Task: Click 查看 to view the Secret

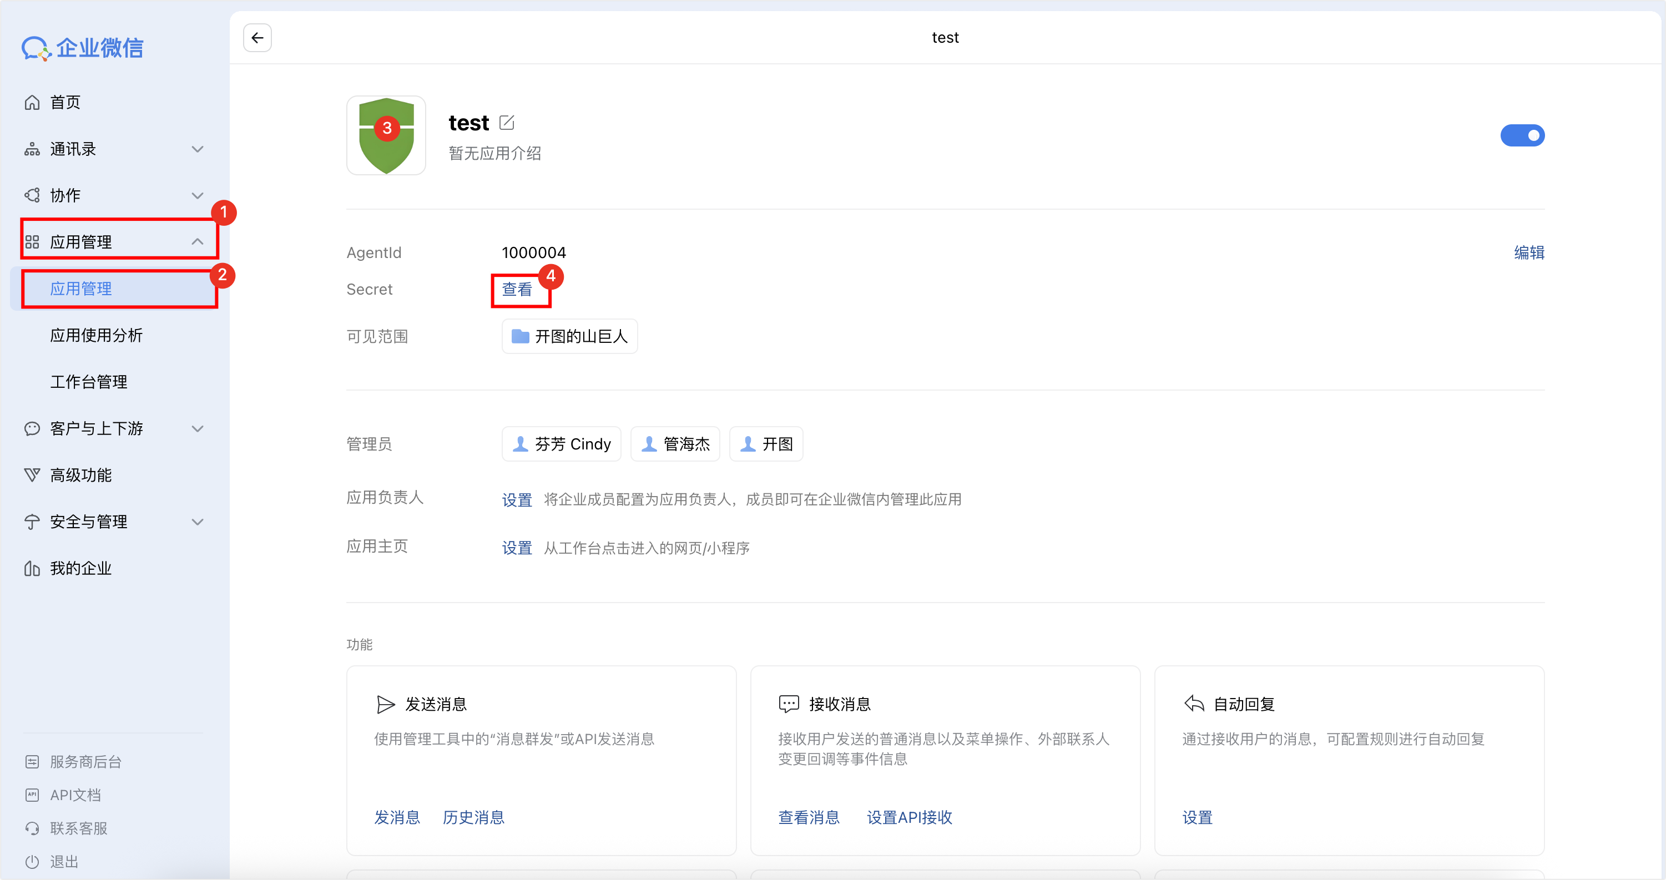Action: (x=517, y=289)
